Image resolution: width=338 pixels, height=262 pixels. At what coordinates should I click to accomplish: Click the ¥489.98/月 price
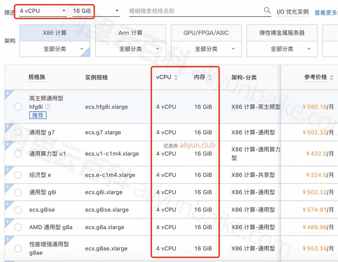coord(318,227)
